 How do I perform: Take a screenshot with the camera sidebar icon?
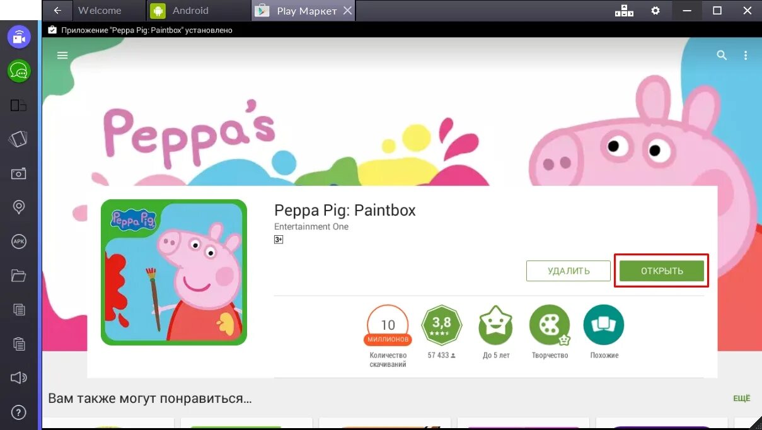pos(19,173)
